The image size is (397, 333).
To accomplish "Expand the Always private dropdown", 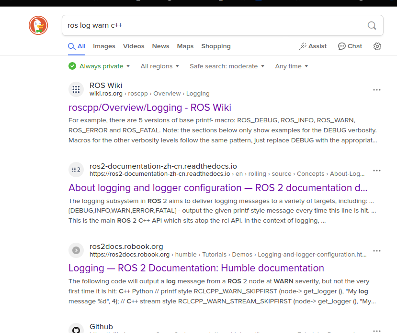I will tap(104, 66).
